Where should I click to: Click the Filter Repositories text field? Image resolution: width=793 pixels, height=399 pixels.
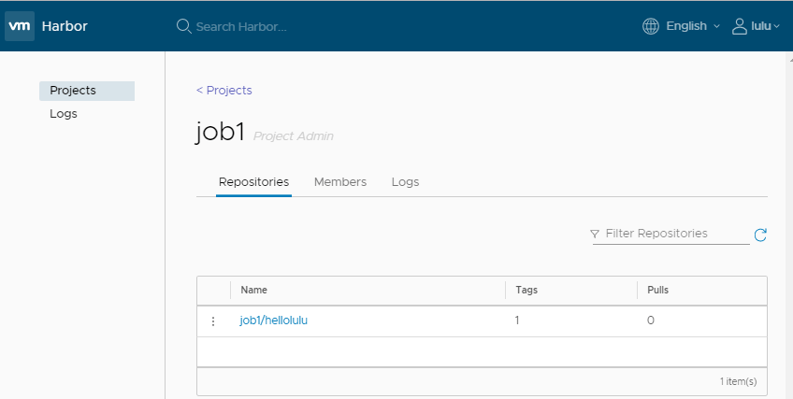(x=675, y=234)
